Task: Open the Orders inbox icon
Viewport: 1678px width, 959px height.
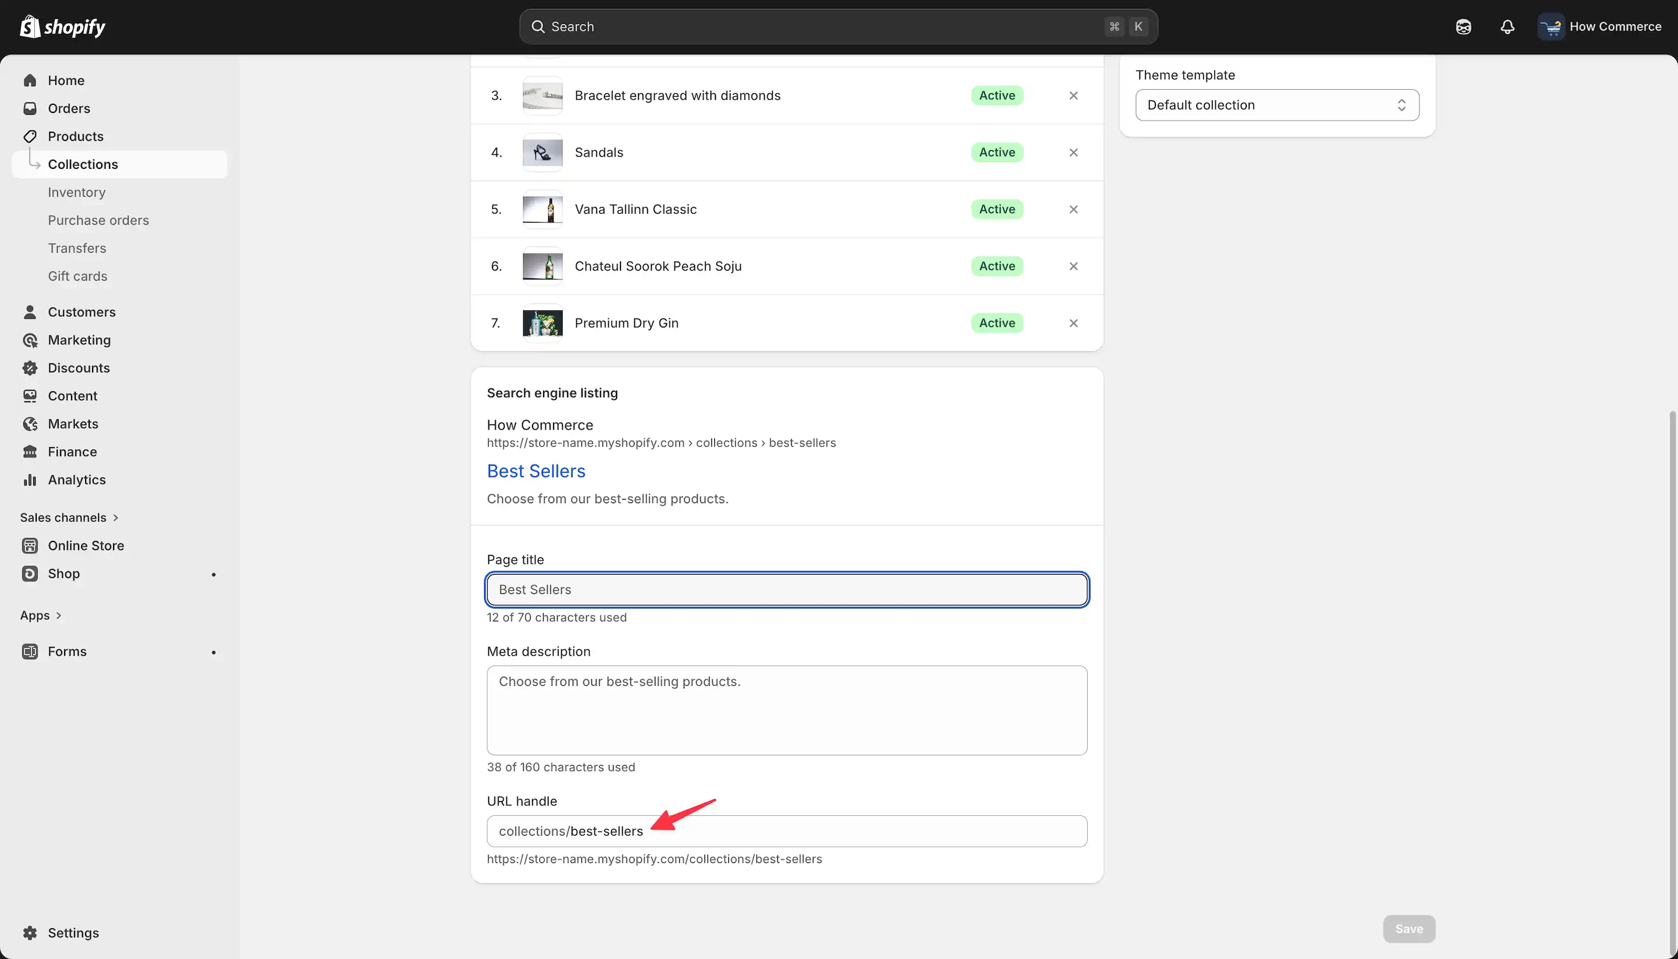Action: 30,109
